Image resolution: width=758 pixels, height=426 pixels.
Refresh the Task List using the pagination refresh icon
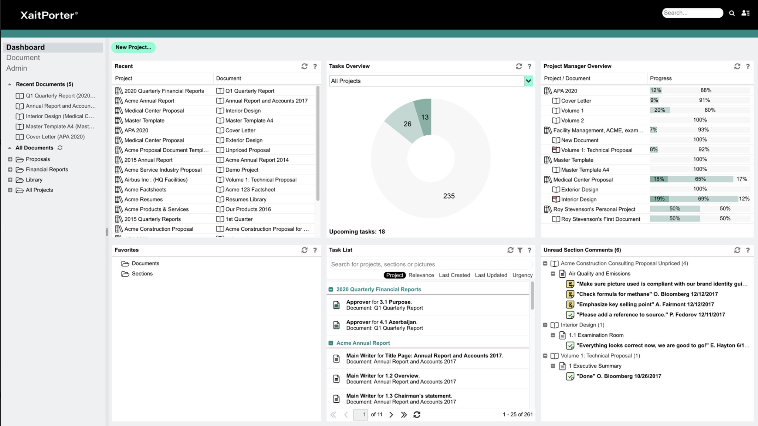417,414
